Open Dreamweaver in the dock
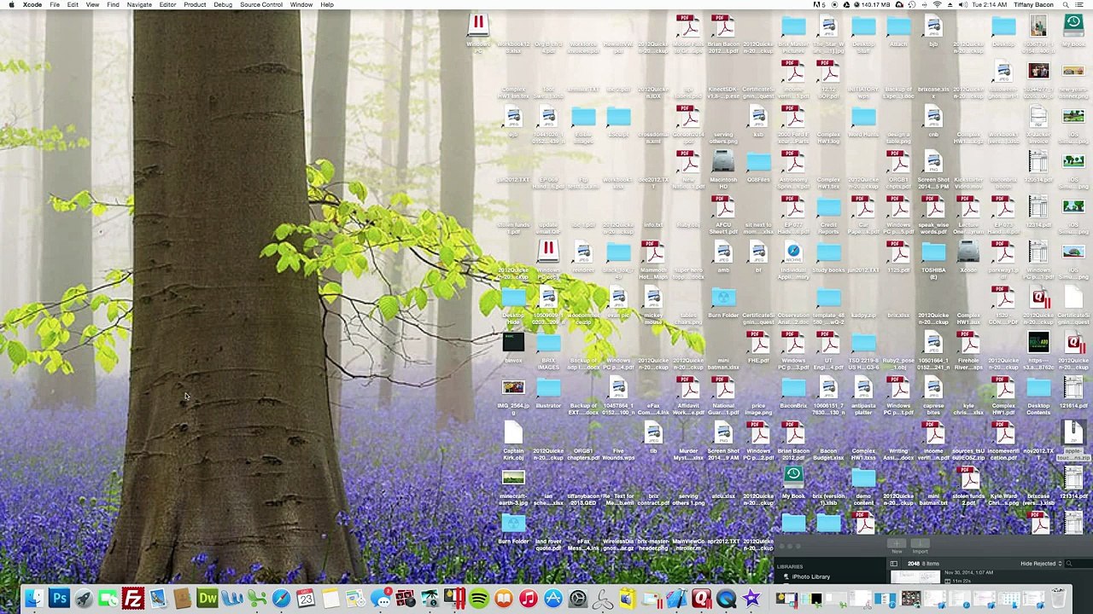1093x614 pixels. click(x=207, y=599)
